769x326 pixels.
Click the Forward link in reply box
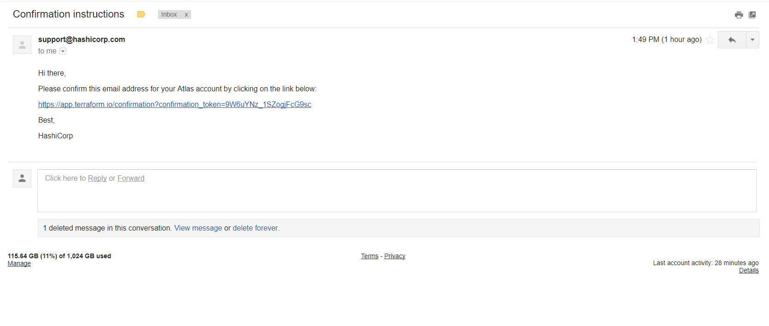[x=131, y=178]
